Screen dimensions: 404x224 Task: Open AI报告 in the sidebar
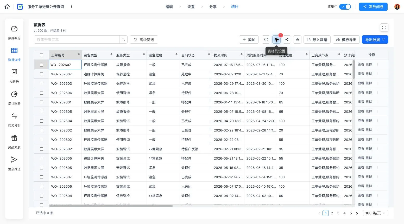(x=14, y=76)
